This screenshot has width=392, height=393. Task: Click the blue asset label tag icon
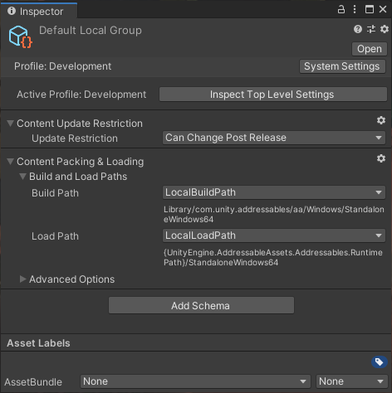click(x=380, y=361)
